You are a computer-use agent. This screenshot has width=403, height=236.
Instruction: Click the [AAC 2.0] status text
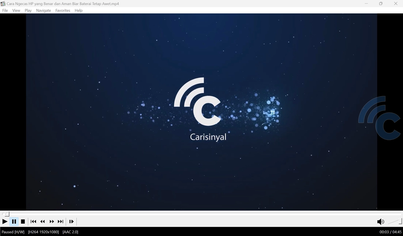click(x=70, y=232)
